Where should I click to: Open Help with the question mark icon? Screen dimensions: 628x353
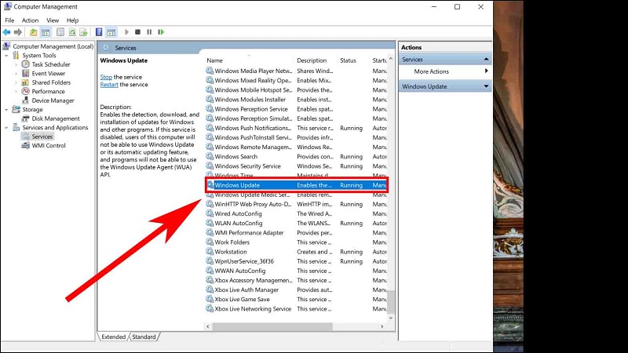pos(99,32)
